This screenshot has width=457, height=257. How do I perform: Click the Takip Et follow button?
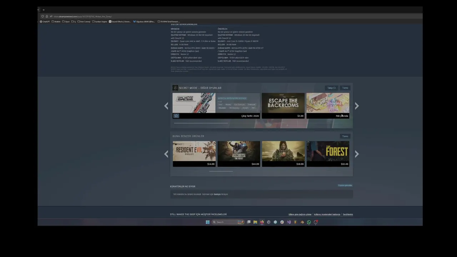(x=331, y=88)
